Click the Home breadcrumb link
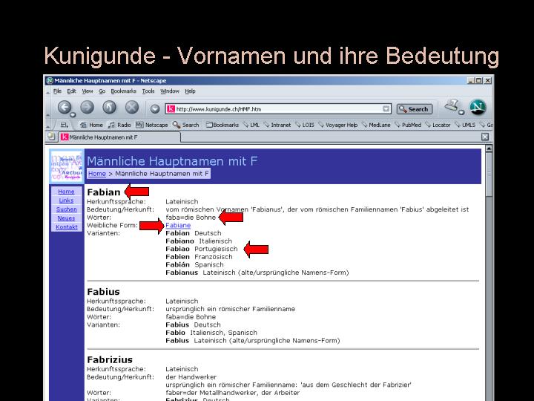This screenshot has height=401, width=534. (x=96, y=173)
